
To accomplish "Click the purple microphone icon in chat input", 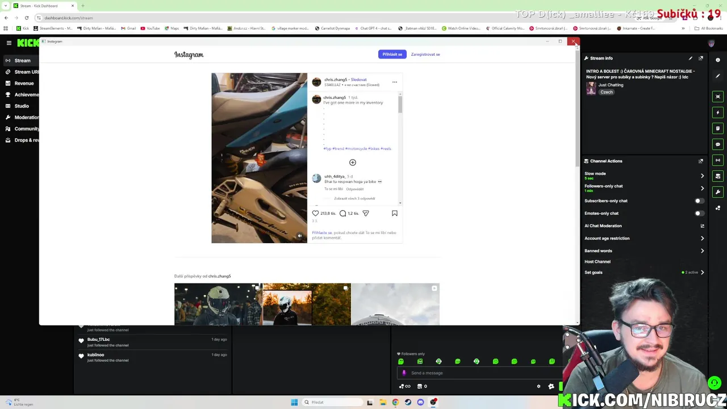I will (404, 373).
